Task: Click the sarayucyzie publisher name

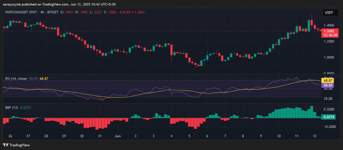Action: click(13, 4)
